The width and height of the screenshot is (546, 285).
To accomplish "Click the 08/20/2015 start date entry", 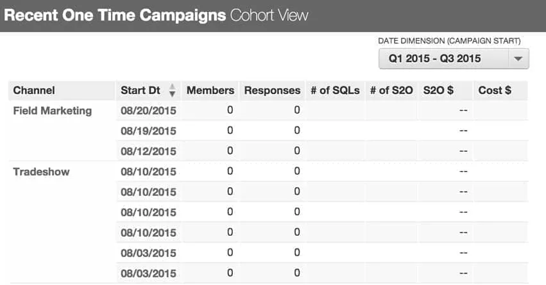I will click(x=148, y=111).
